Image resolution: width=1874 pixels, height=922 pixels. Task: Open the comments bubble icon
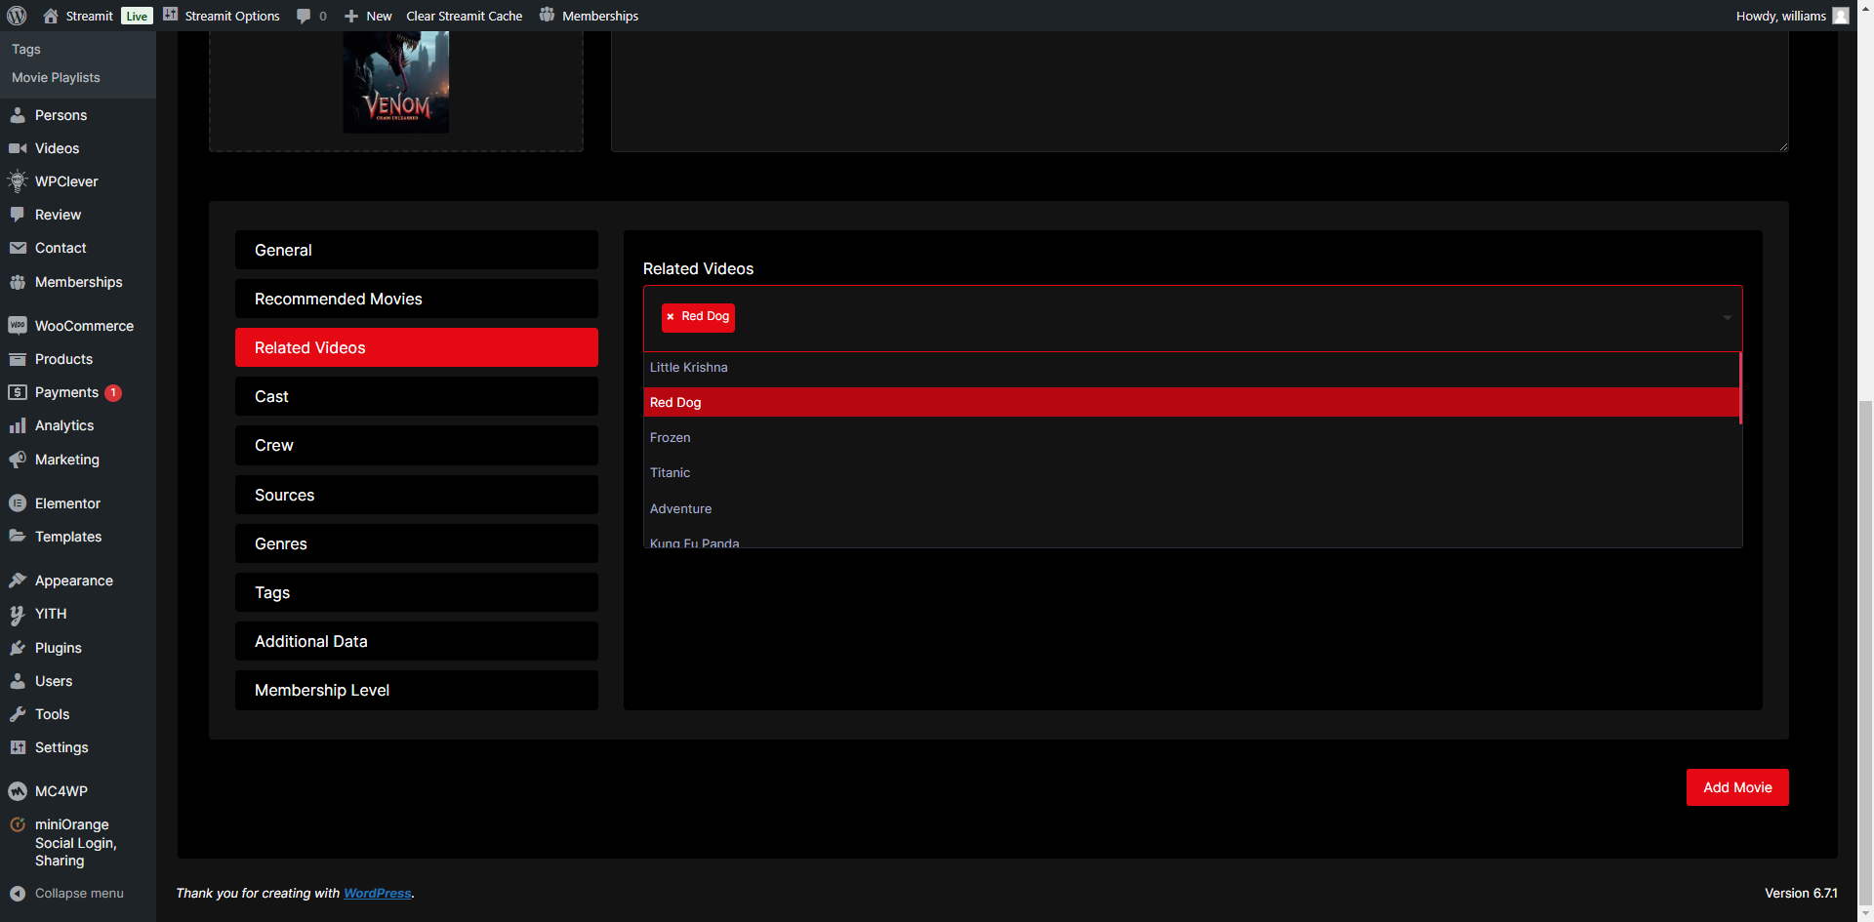click(304, 16)
